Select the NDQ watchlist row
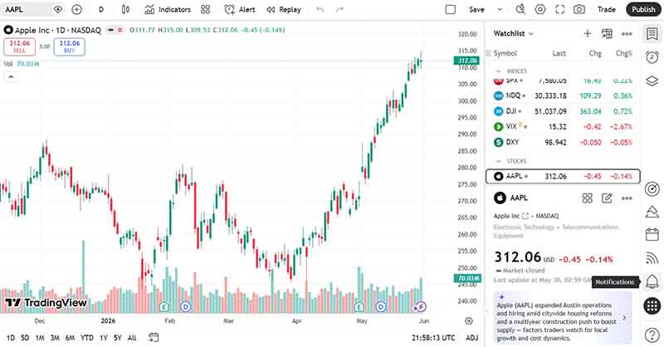The width and height of the screenshot is (664, 347). pyautogui.click(x=563, y=95)
